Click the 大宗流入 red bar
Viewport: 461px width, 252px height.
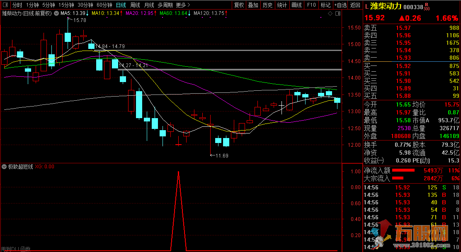(398, 178)
